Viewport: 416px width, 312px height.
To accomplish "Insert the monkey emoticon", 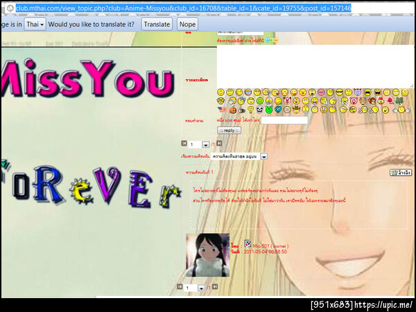I will [x=372, y=101].
